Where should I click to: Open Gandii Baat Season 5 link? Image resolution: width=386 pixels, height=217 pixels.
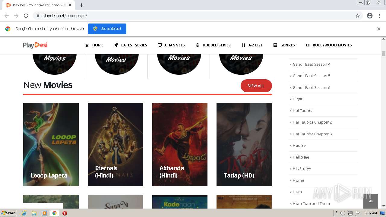311,76
